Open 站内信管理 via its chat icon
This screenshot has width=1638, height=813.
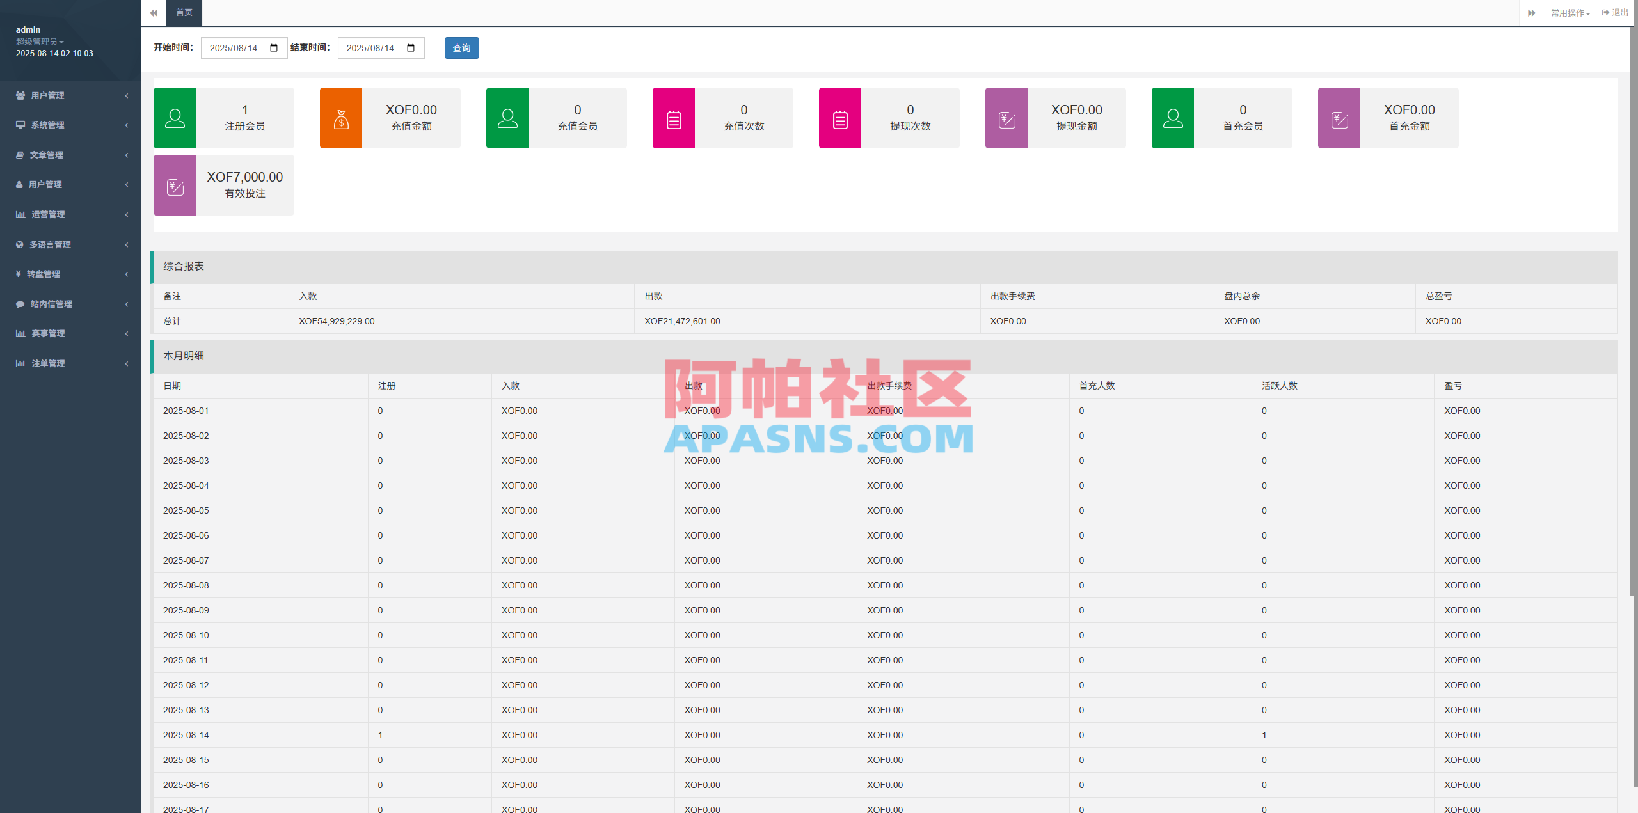pos(19,304)
